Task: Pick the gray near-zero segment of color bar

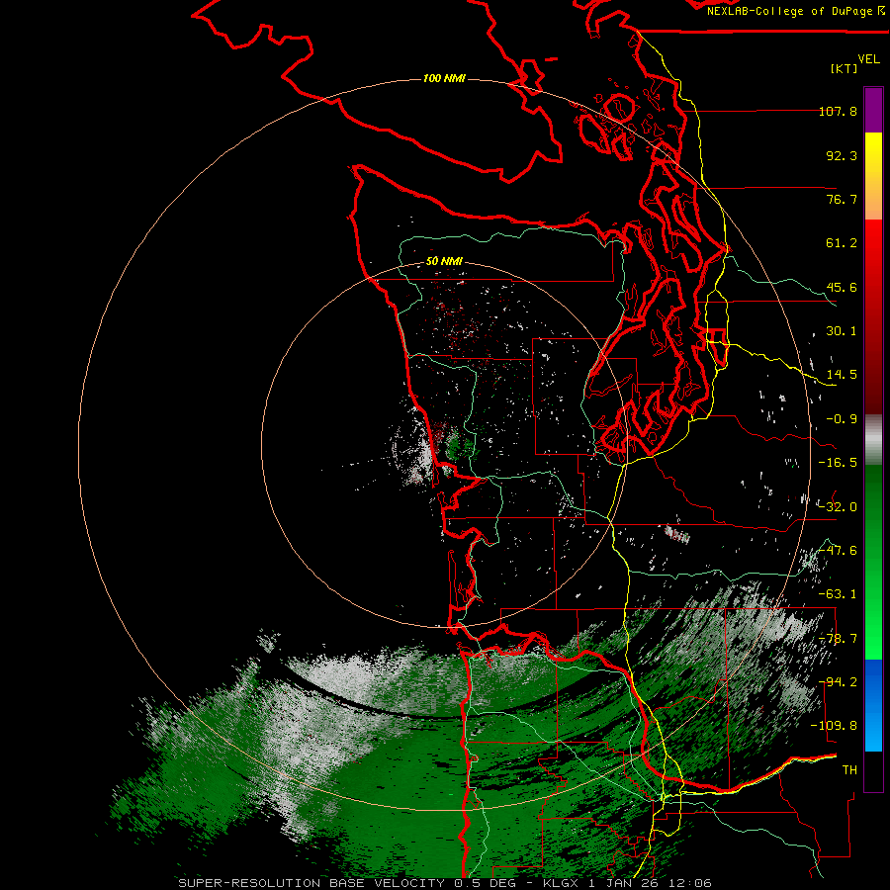Action: tap(873, 440)
